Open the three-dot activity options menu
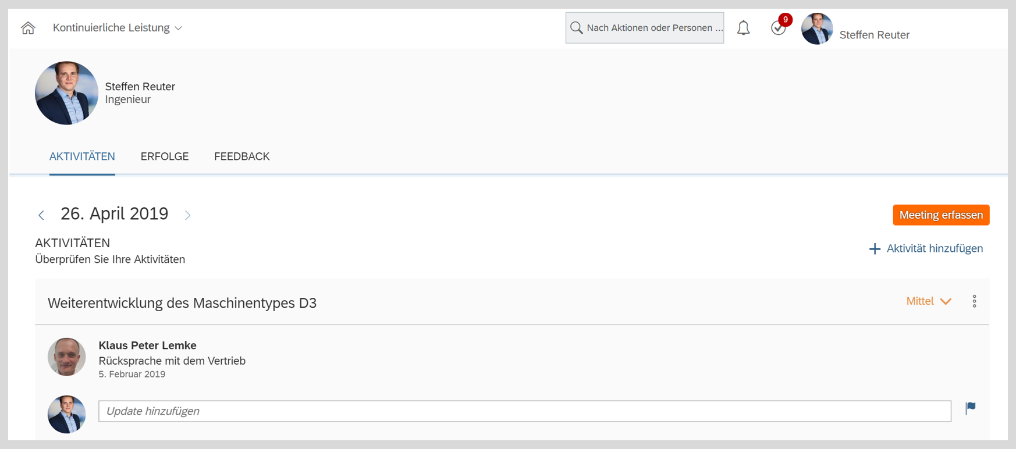 pyautogui.click(x=974, y=301)
